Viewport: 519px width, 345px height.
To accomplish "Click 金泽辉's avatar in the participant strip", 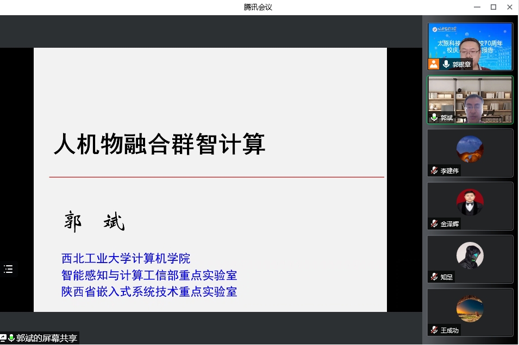I will coord(470,202).
